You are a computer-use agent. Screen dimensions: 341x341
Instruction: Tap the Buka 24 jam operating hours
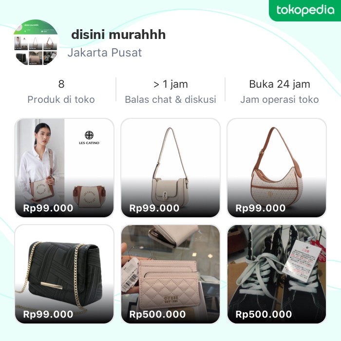[280, 92]
